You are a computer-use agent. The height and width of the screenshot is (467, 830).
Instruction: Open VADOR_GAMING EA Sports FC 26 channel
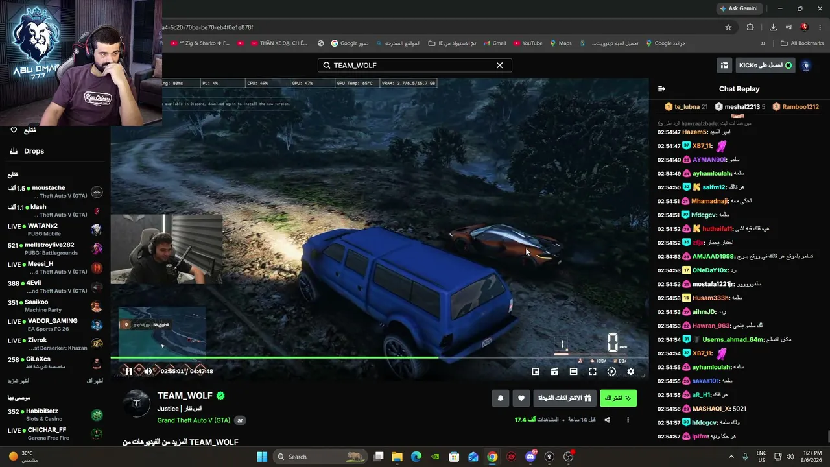pos(55,325)
